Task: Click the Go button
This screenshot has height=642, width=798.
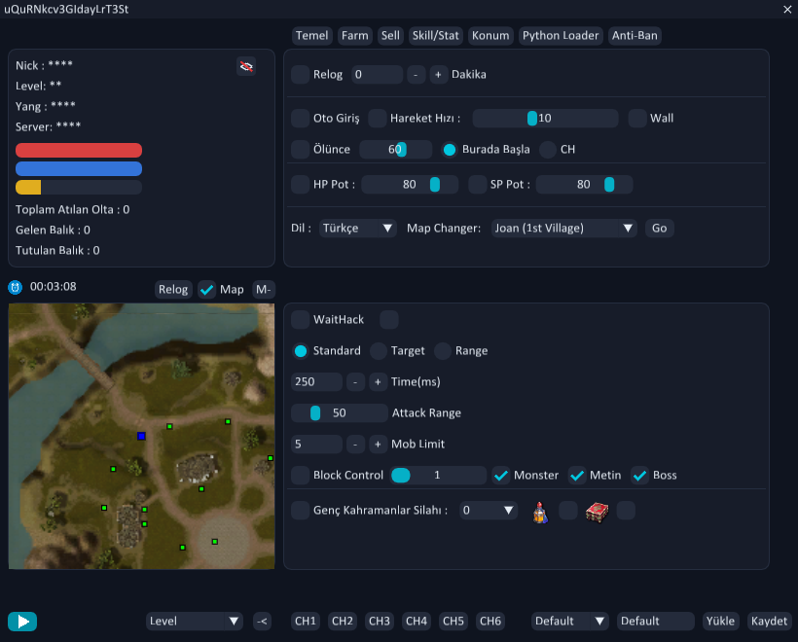Action: point(660,229)
